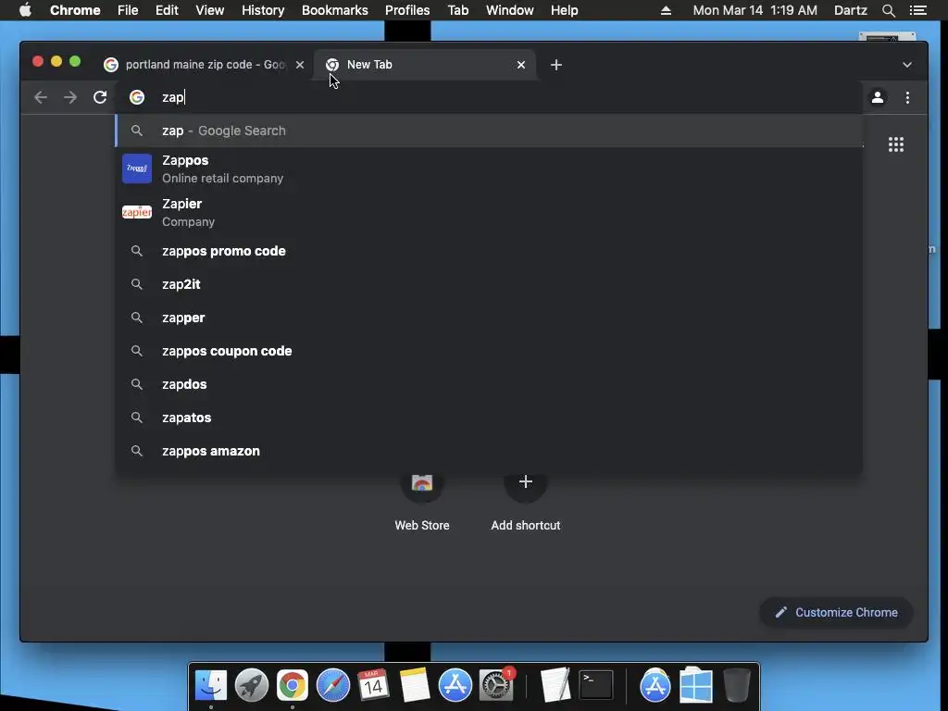Go back with the back arrow

tap(41, 97)
